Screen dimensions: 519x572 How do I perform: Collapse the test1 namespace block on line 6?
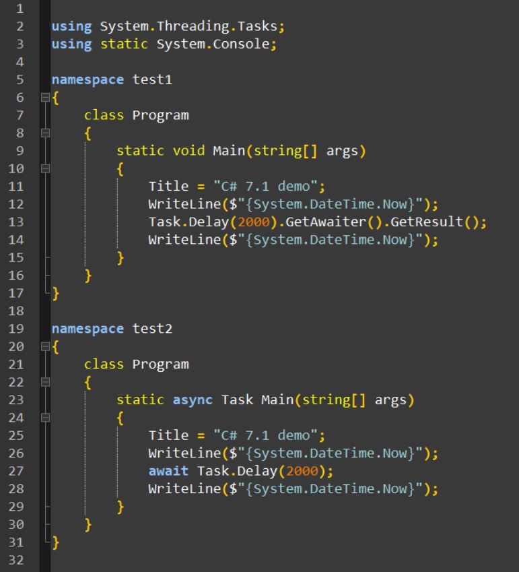point(45,98)
